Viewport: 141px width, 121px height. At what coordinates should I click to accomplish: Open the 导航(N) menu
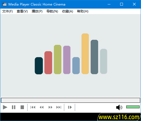tap(52, 11)
